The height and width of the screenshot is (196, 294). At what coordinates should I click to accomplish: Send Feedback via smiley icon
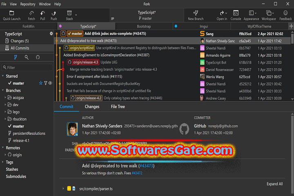pos(285,16)
